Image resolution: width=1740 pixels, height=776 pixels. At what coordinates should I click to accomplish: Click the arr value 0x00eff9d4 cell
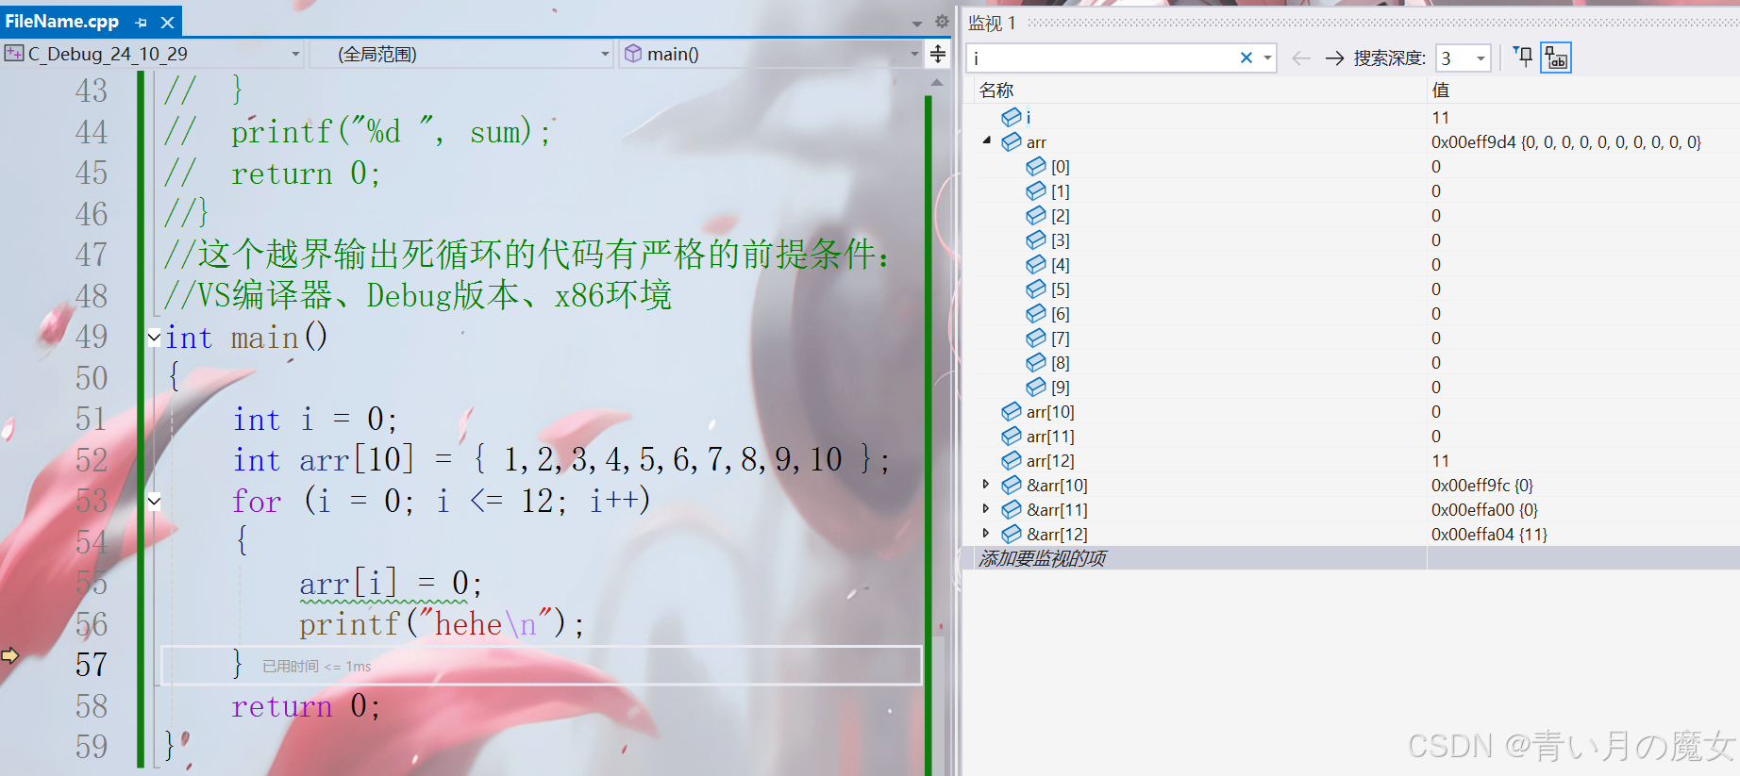[1565, 141]
